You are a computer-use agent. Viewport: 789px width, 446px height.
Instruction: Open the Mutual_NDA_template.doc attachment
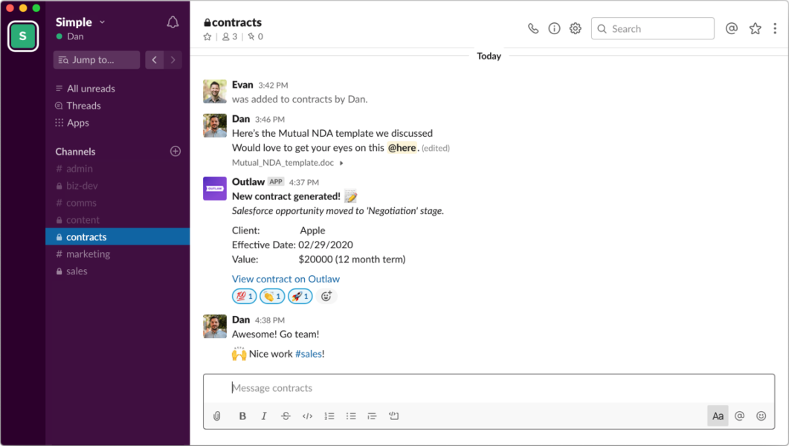point(283,163)
